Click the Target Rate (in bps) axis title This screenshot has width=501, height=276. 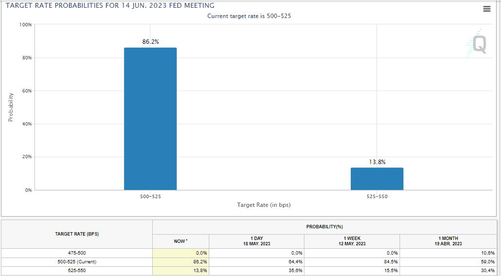coord(263,205)
